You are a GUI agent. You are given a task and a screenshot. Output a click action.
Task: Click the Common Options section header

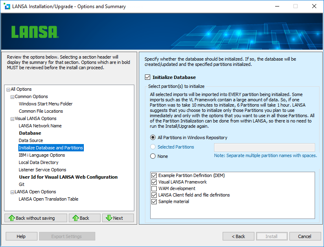point(31,96)
